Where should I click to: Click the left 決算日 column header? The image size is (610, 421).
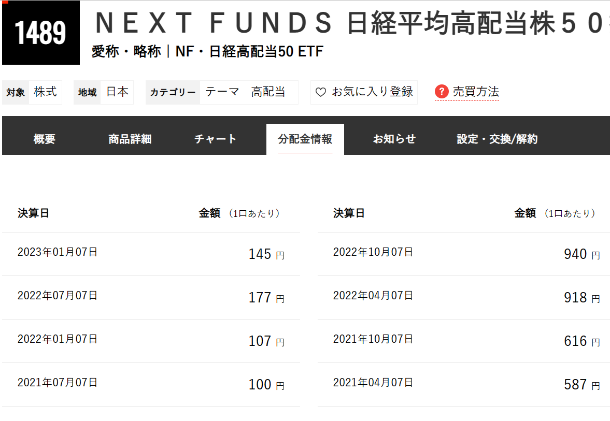pos(33,213)
